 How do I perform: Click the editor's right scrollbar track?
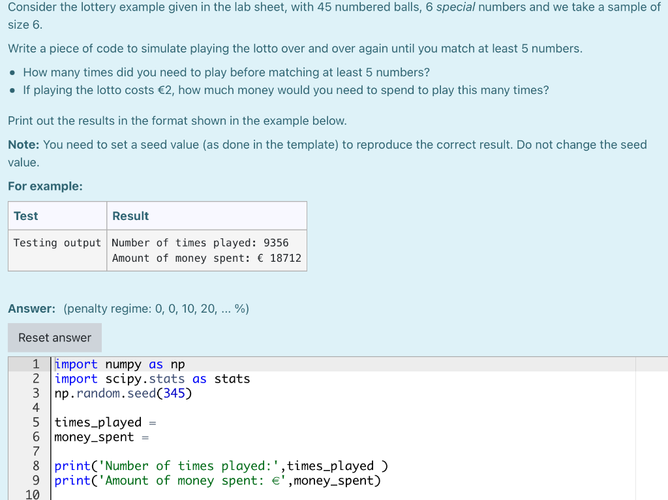coord(651,424)
